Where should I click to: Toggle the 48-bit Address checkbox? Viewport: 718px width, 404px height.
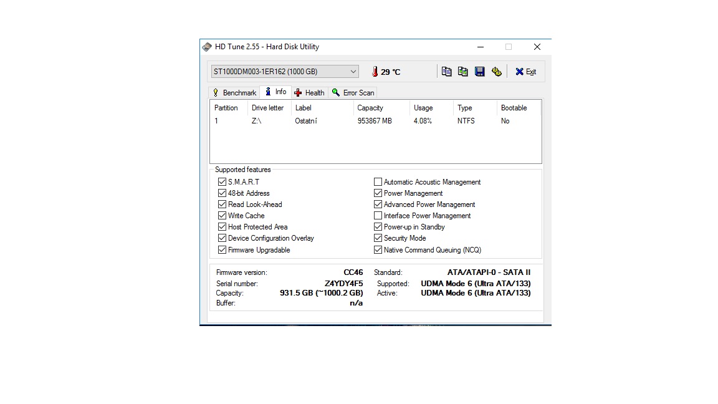[222, 193]
